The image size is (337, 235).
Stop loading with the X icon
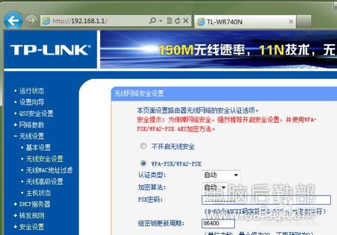point(186,21)
